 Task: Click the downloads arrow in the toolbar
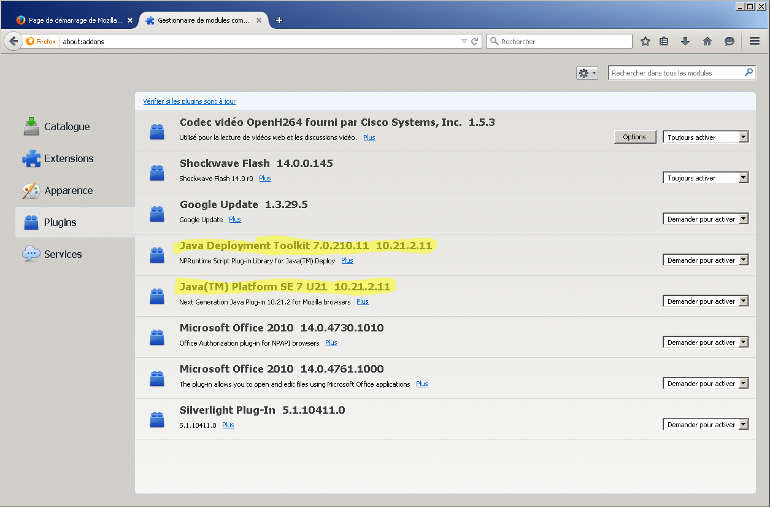685,41
